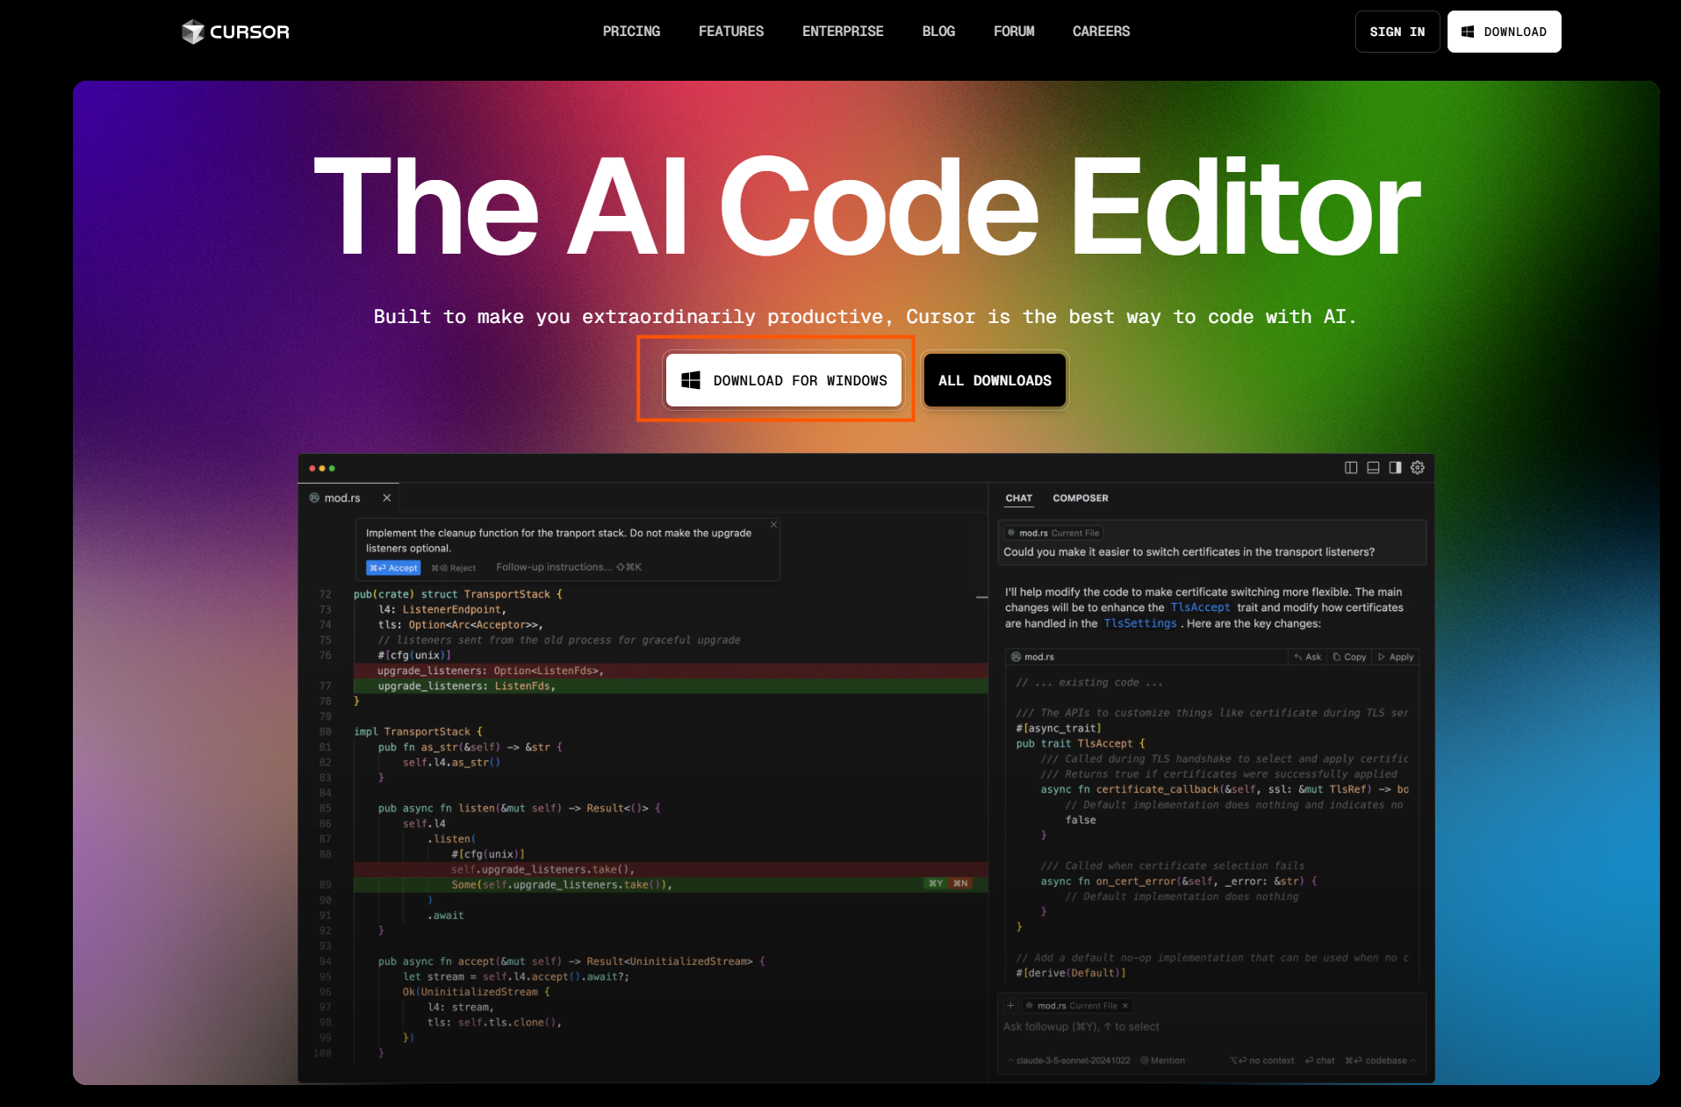Click the ⌘Y accept hint on line 89

click(x=936, y=883)
